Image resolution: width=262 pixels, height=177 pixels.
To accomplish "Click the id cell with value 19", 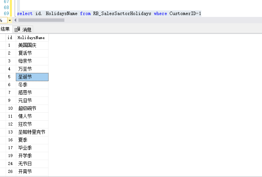I will pyautogui.click(x=11, y=156).
